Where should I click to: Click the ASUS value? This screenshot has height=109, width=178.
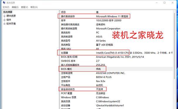[99, 37]
